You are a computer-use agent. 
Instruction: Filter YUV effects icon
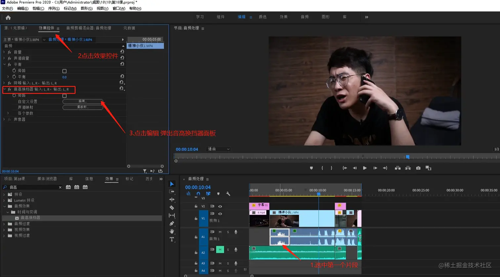[x=85, y=187]
